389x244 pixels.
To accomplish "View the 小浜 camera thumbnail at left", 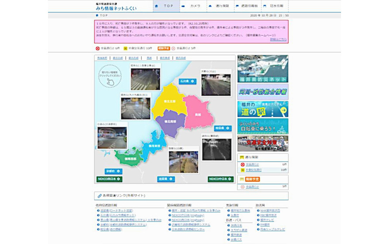I will [x=112, y=138].
